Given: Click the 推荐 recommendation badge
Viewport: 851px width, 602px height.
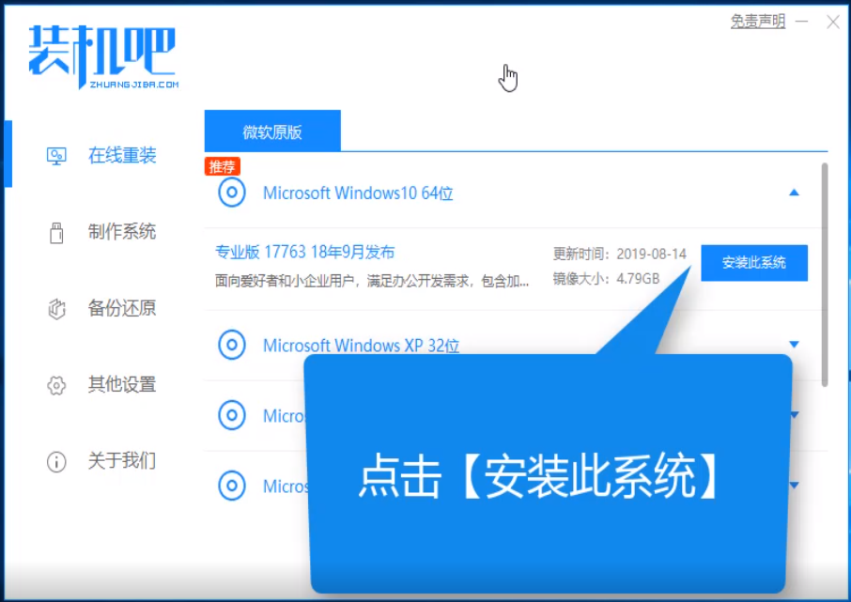Looking at the screenshot, I should tap(223, 166).
